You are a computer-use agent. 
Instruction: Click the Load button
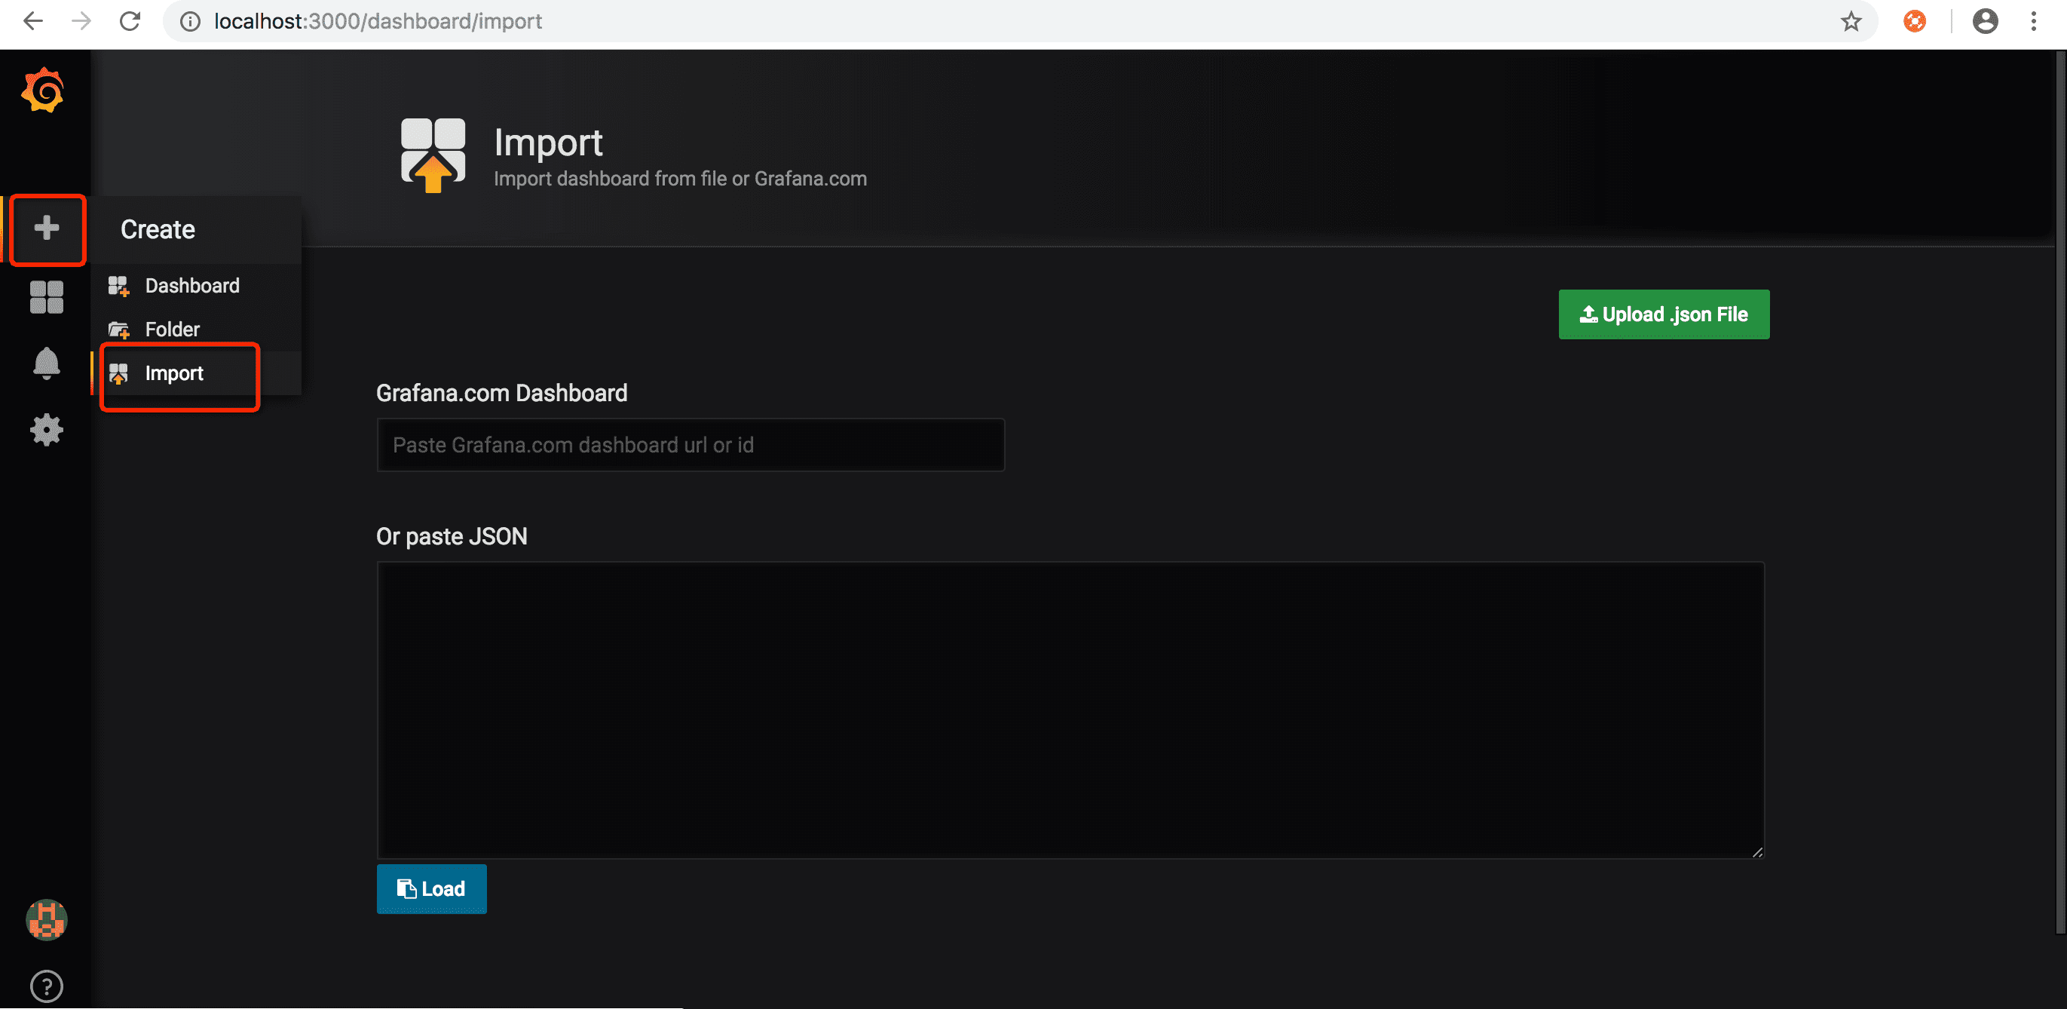[431, 888]
